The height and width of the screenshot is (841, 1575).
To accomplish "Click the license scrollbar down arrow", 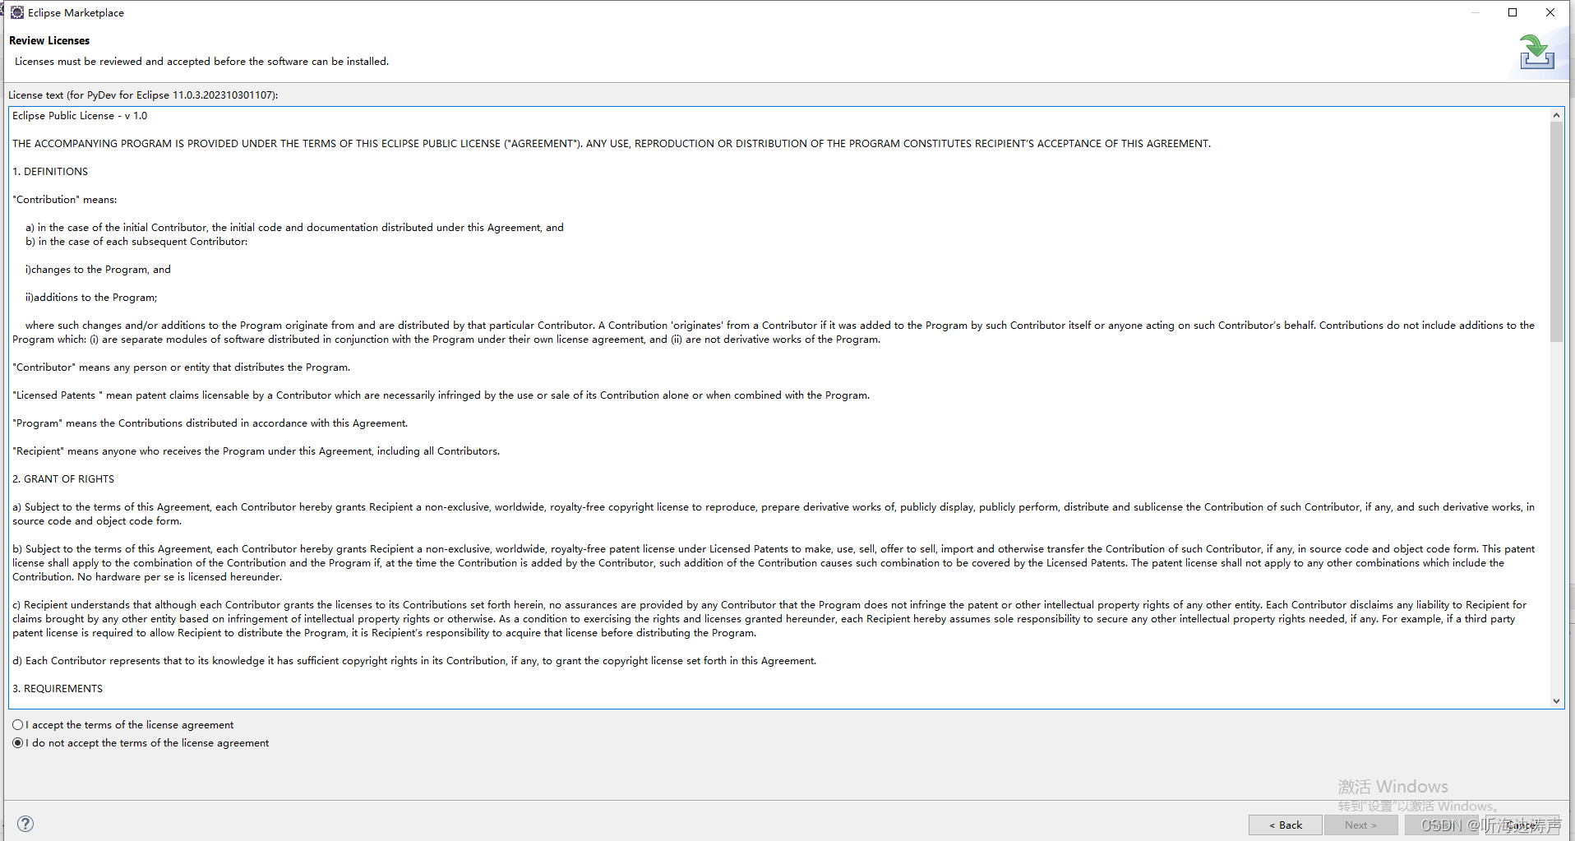I will (x=1556, y=701).
